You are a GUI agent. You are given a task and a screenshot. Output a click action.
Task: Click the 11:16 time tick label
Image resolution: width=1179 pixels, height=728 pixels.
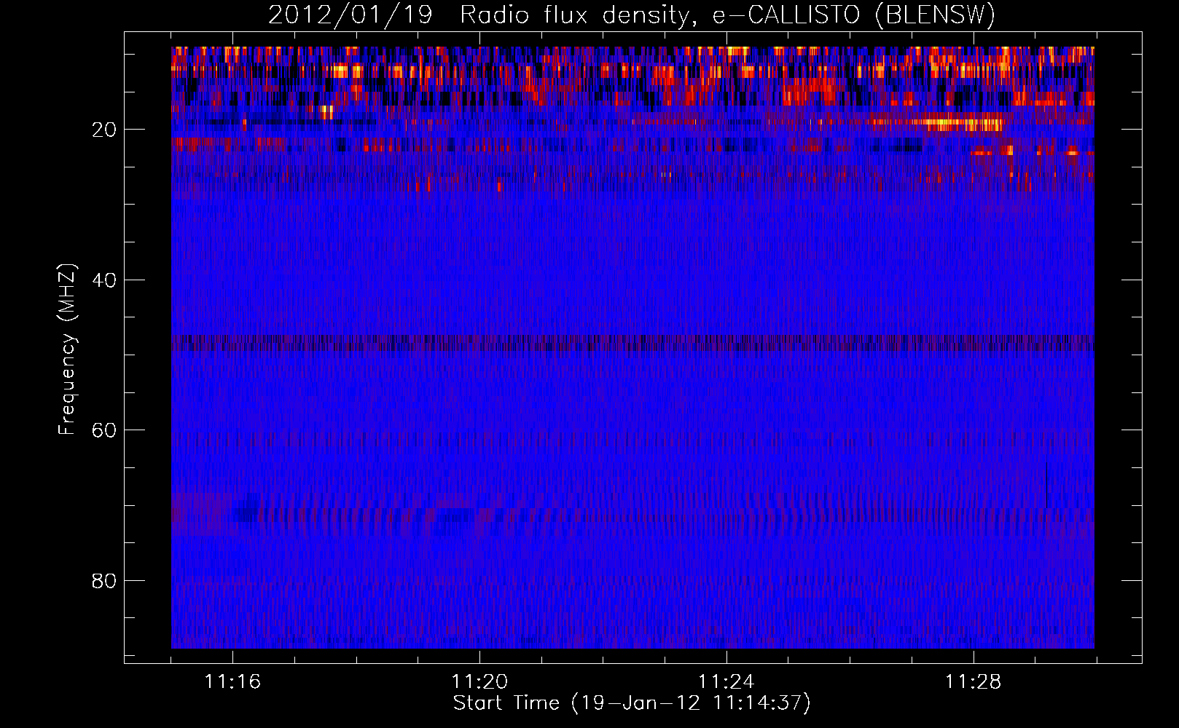232,681
